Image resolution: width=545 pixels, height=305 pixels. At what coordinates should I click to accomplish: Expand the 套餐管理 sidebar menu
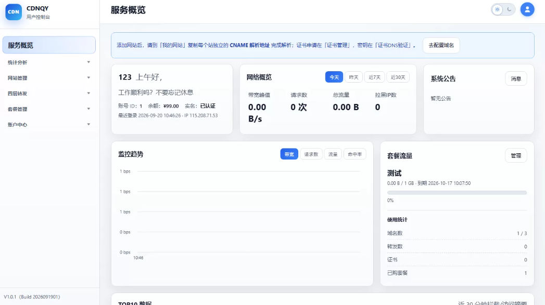49,109
